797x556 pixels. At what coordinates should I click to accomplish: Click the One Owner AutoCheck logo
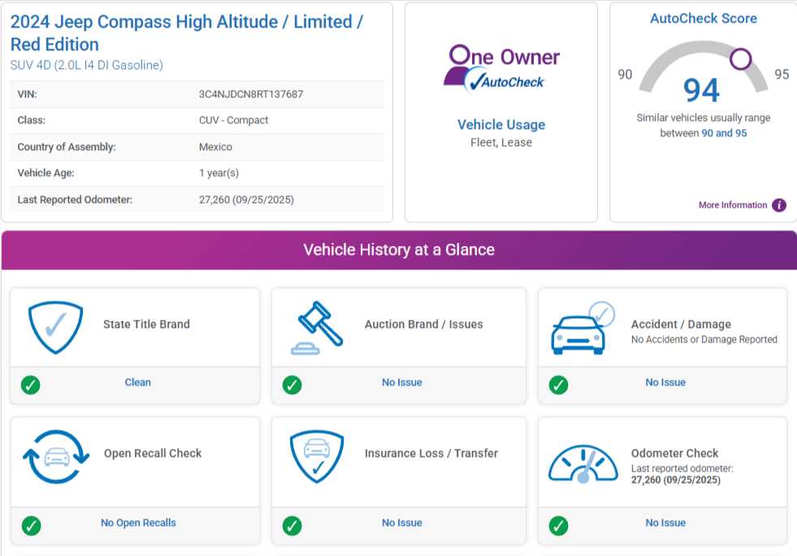501,68
